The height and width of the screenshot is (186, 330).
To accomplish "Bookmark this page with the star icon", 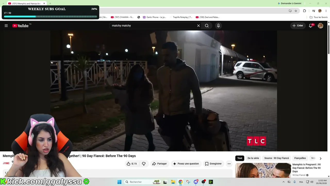I will (296, 11).
